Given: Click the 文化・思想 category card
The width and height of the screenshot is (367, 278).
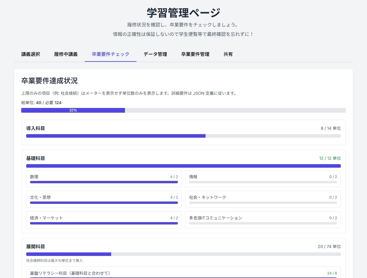Looking at the screenshot, I should click(104, 199).
